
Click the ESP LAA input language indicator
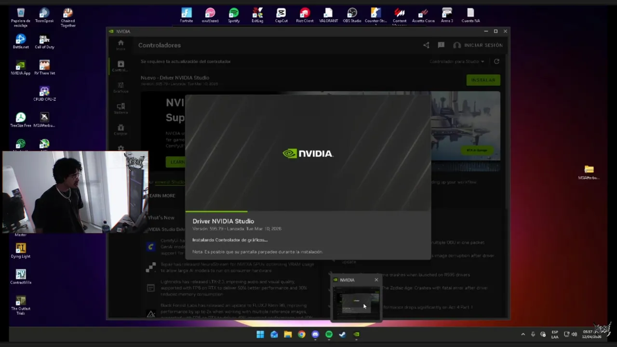pyautogui.click(x=555, y=334)
